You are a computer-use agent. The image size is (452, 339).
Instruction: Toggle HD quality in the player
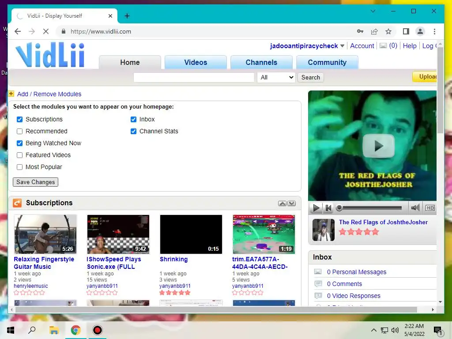point(430,208)
